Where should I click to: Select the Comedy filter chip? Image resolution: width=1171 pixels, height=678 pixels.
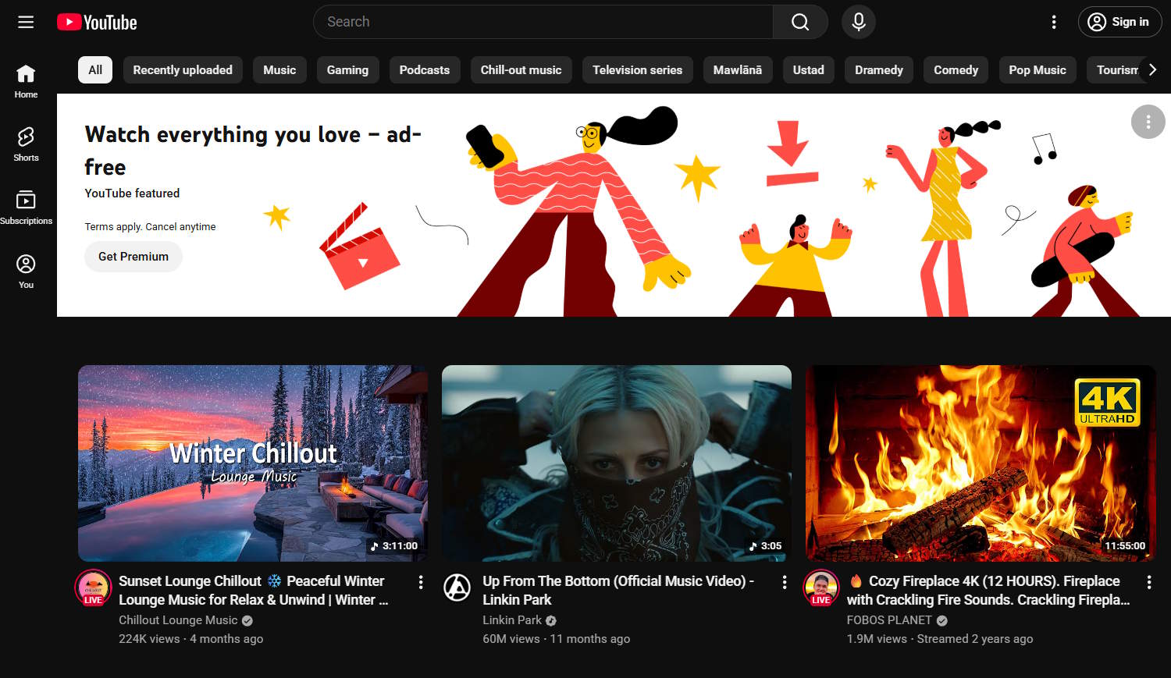(956, 70)
